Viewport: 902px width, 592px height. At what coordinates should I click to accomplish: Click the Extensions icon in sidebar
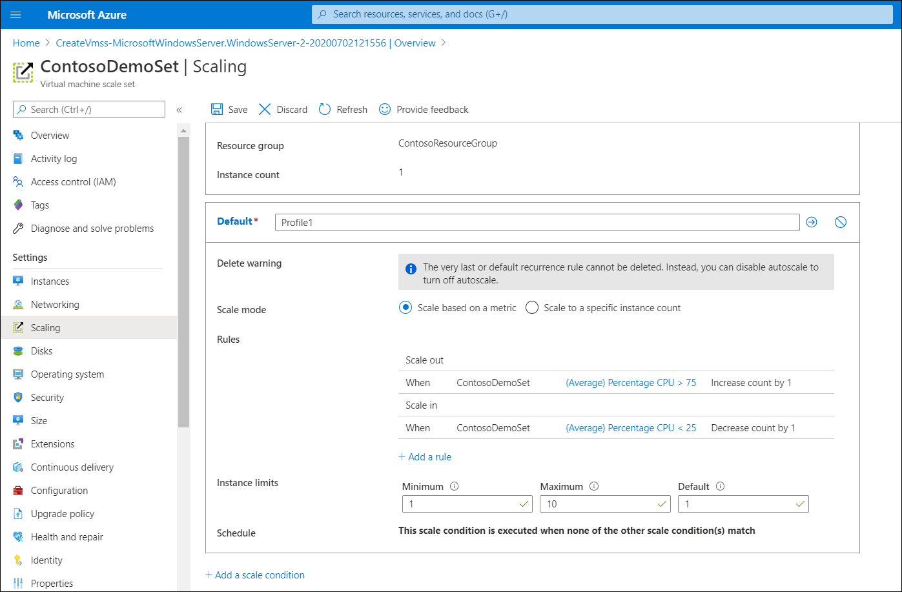[x=18, y=444]
